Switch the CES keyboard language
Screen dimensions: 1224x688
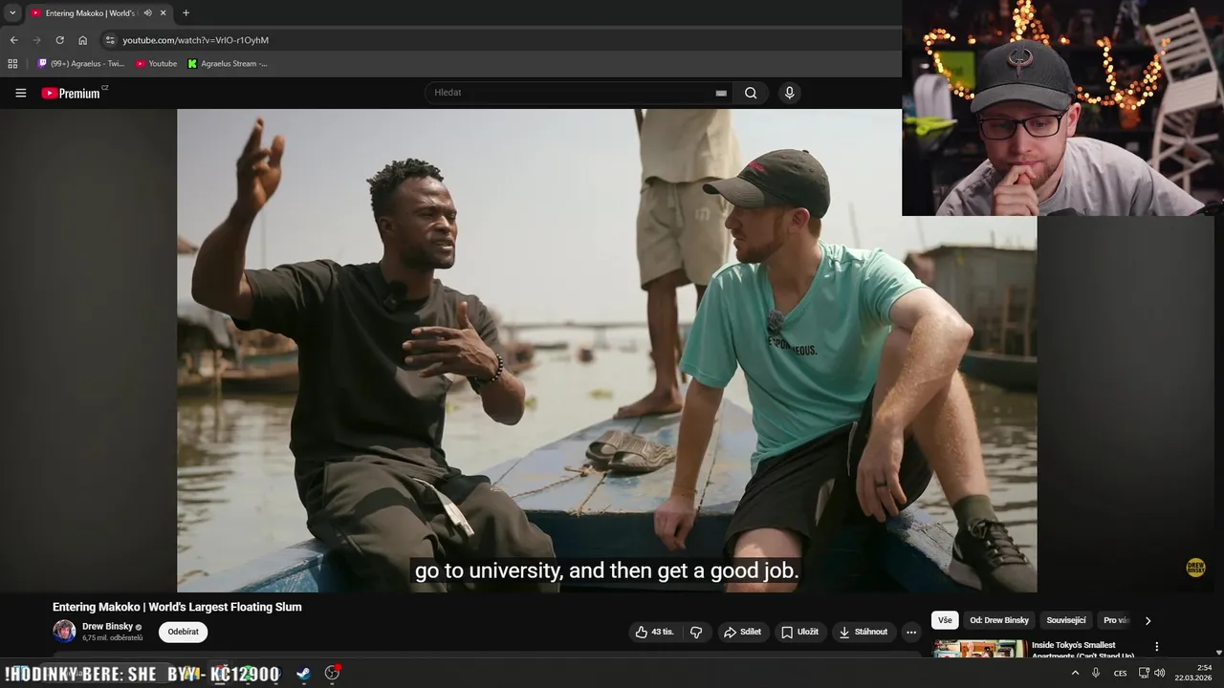1120,673
